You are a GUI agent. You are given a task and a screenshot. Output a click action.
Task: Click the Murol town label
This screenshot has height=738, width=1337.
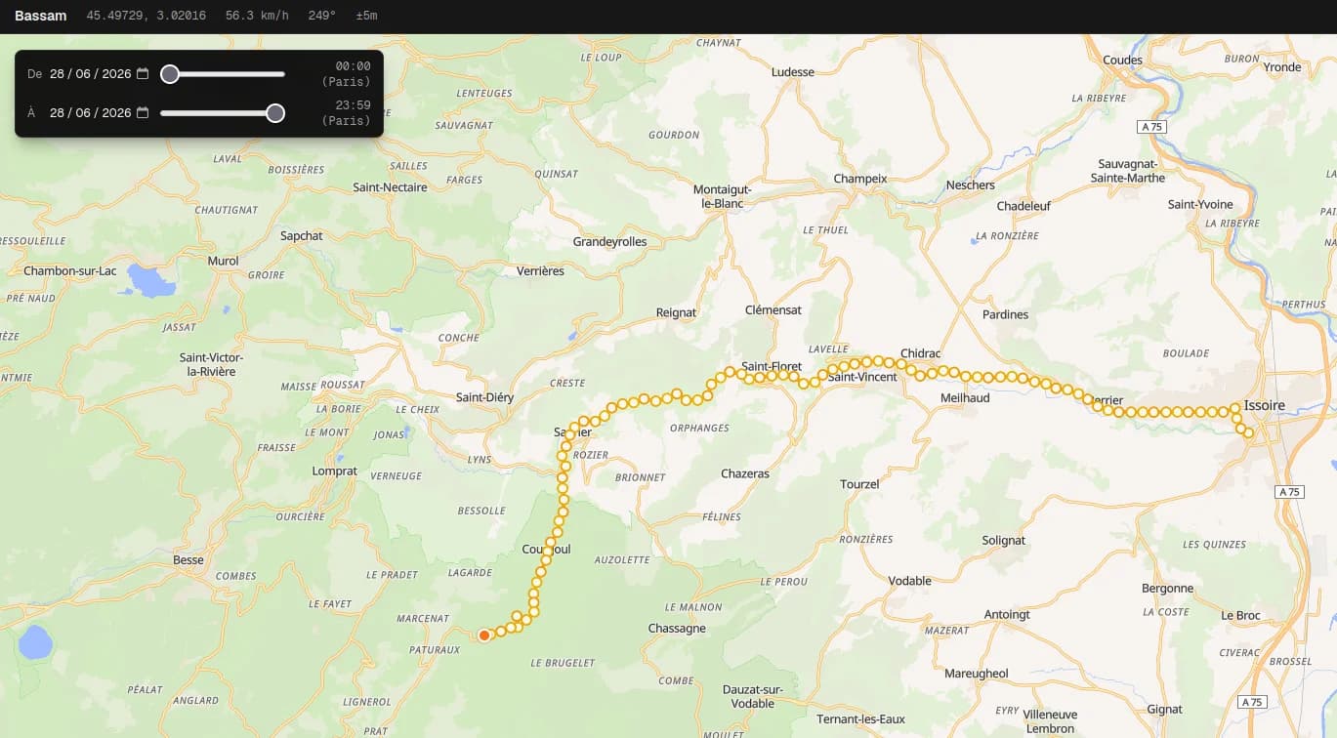tap(224, 262)
